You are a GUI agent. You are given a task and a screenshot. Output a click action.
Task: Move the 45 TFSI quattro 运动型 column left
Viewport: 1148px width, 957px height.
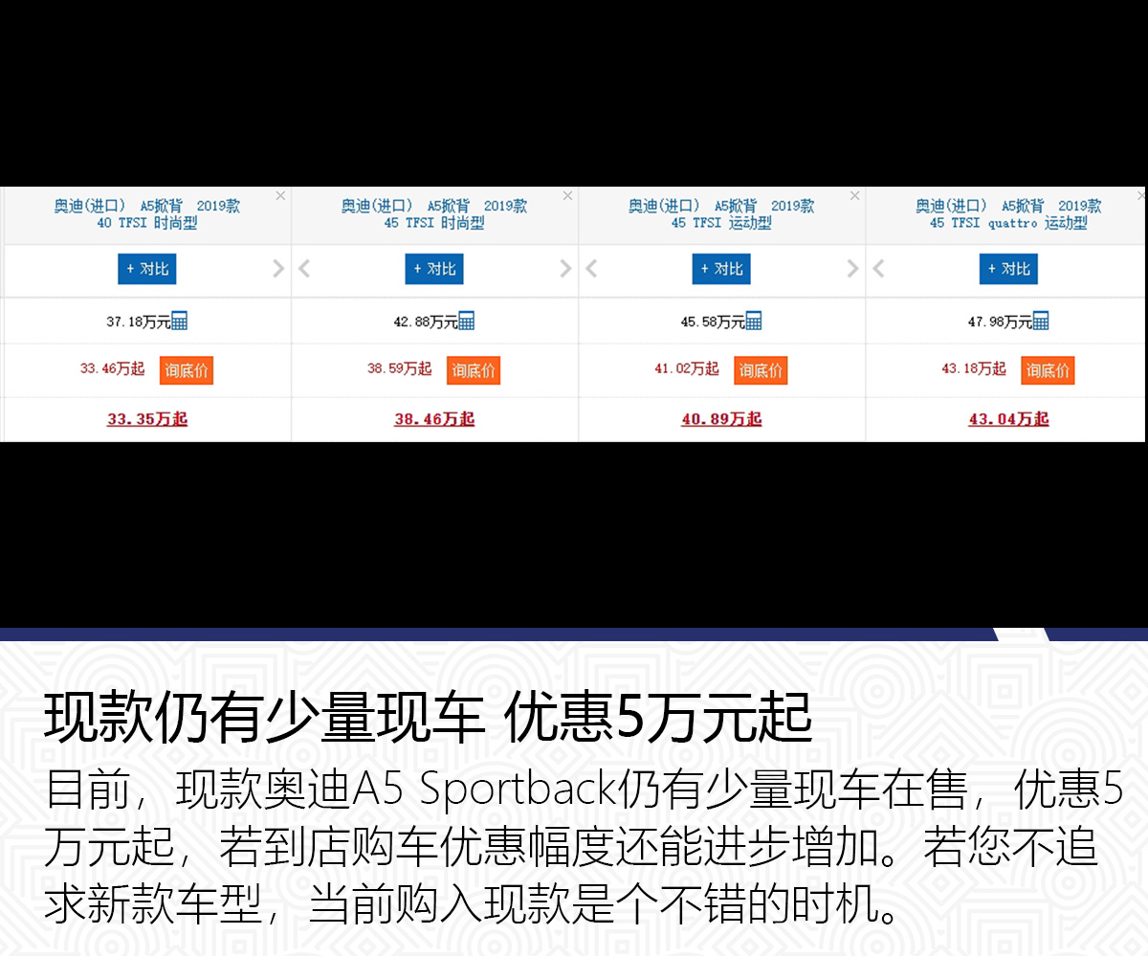point(878,269)
